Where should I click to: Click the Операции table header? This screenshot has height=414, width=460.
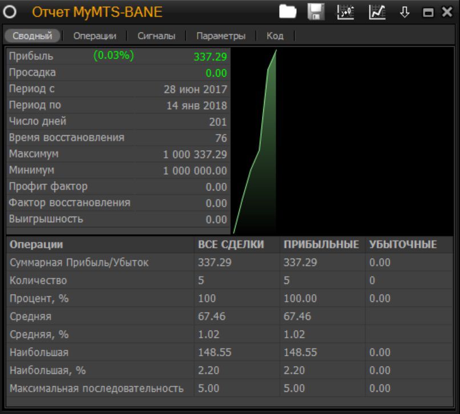coord(37,244)
